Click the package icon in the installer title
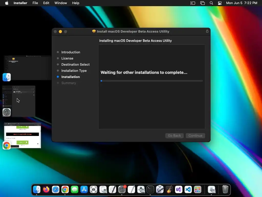 pos(94,31)
